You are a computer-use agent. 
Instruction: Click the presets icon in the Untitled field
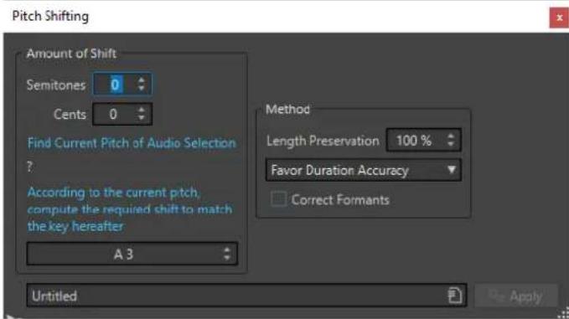tap(454, 295)
